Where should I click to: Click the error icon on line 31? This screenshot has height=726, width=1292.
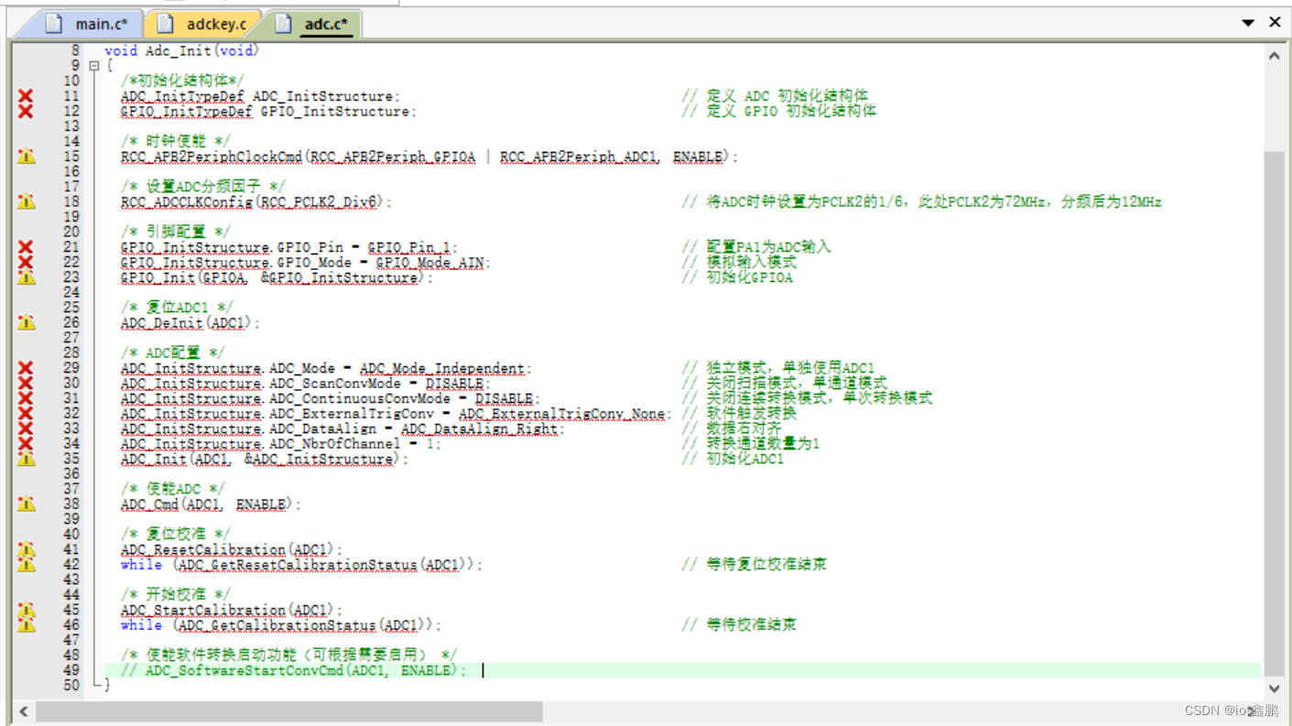pos(26,398)
